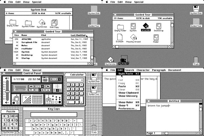Viewport: 204px width, 136px height.
Task: Click the blinking menu icon in Control Panel
Action: pos(45,79)
